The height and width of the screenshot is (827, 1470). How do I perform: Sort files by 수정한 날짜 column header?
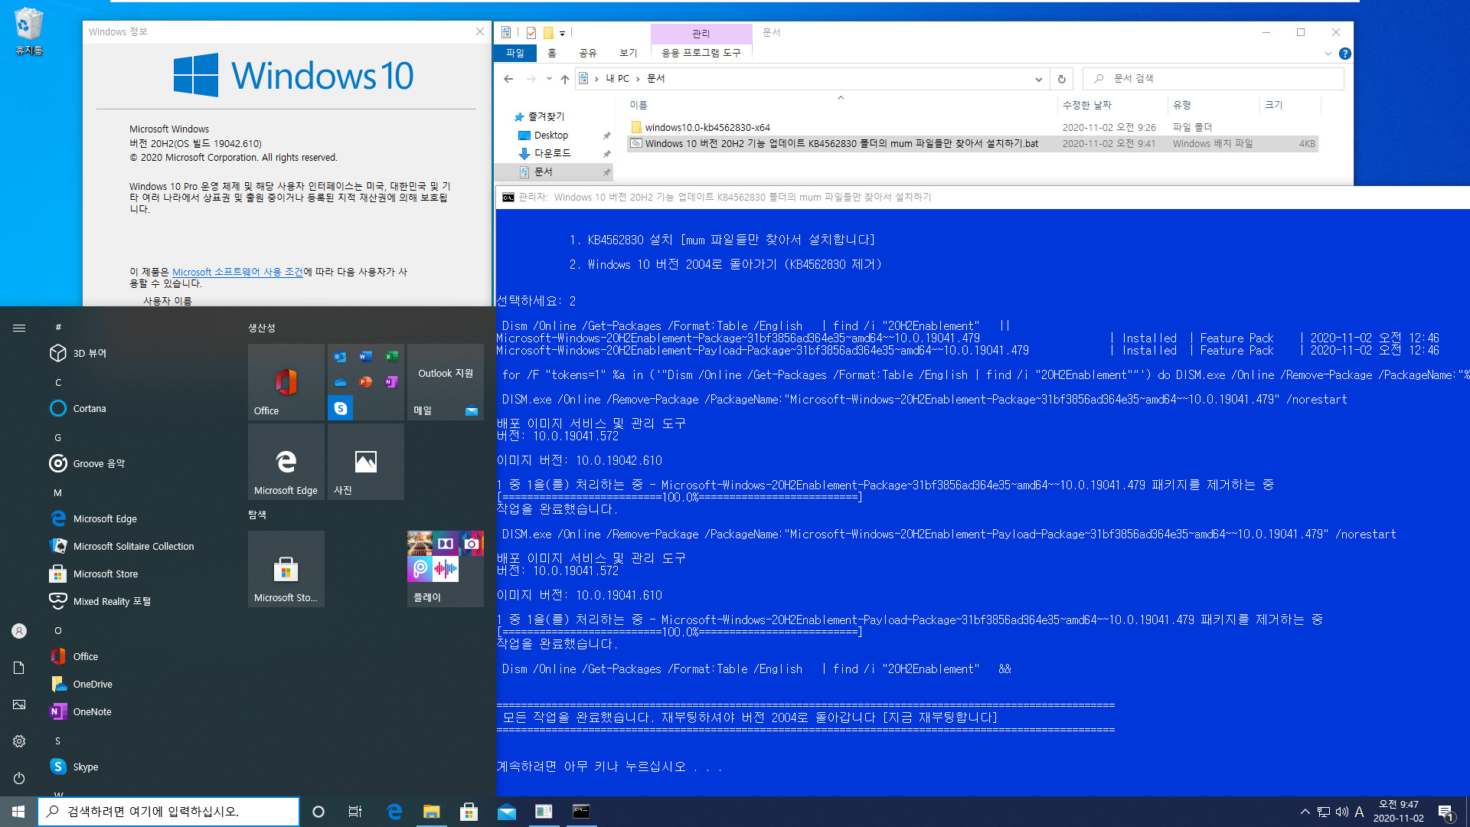click(x=1112, y=105)
